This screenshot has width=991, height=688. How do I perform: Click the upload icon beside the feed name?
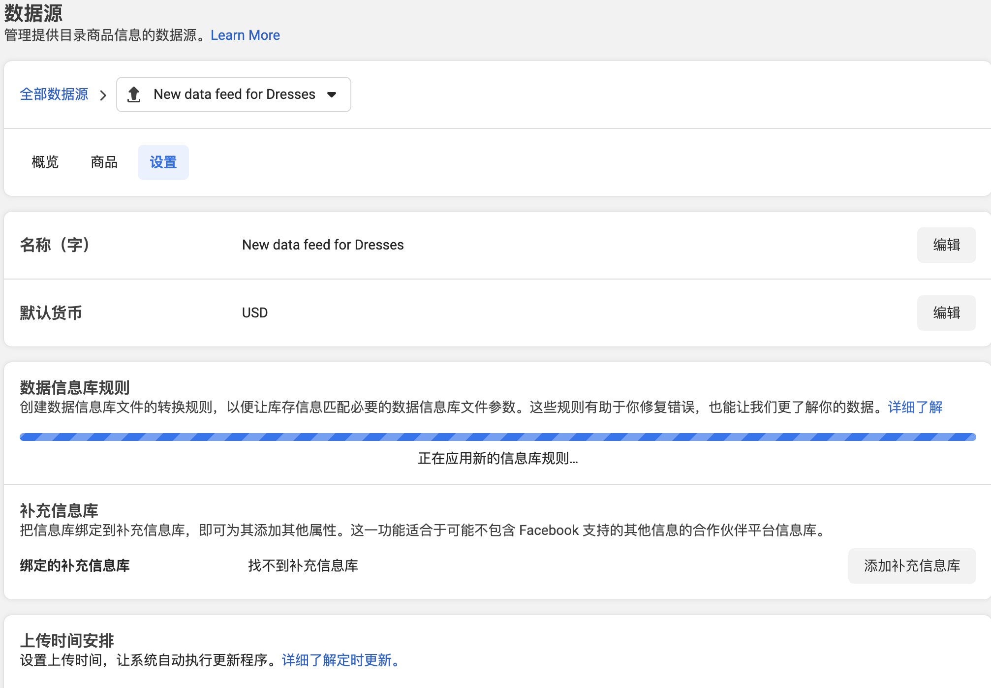(134, 94)
